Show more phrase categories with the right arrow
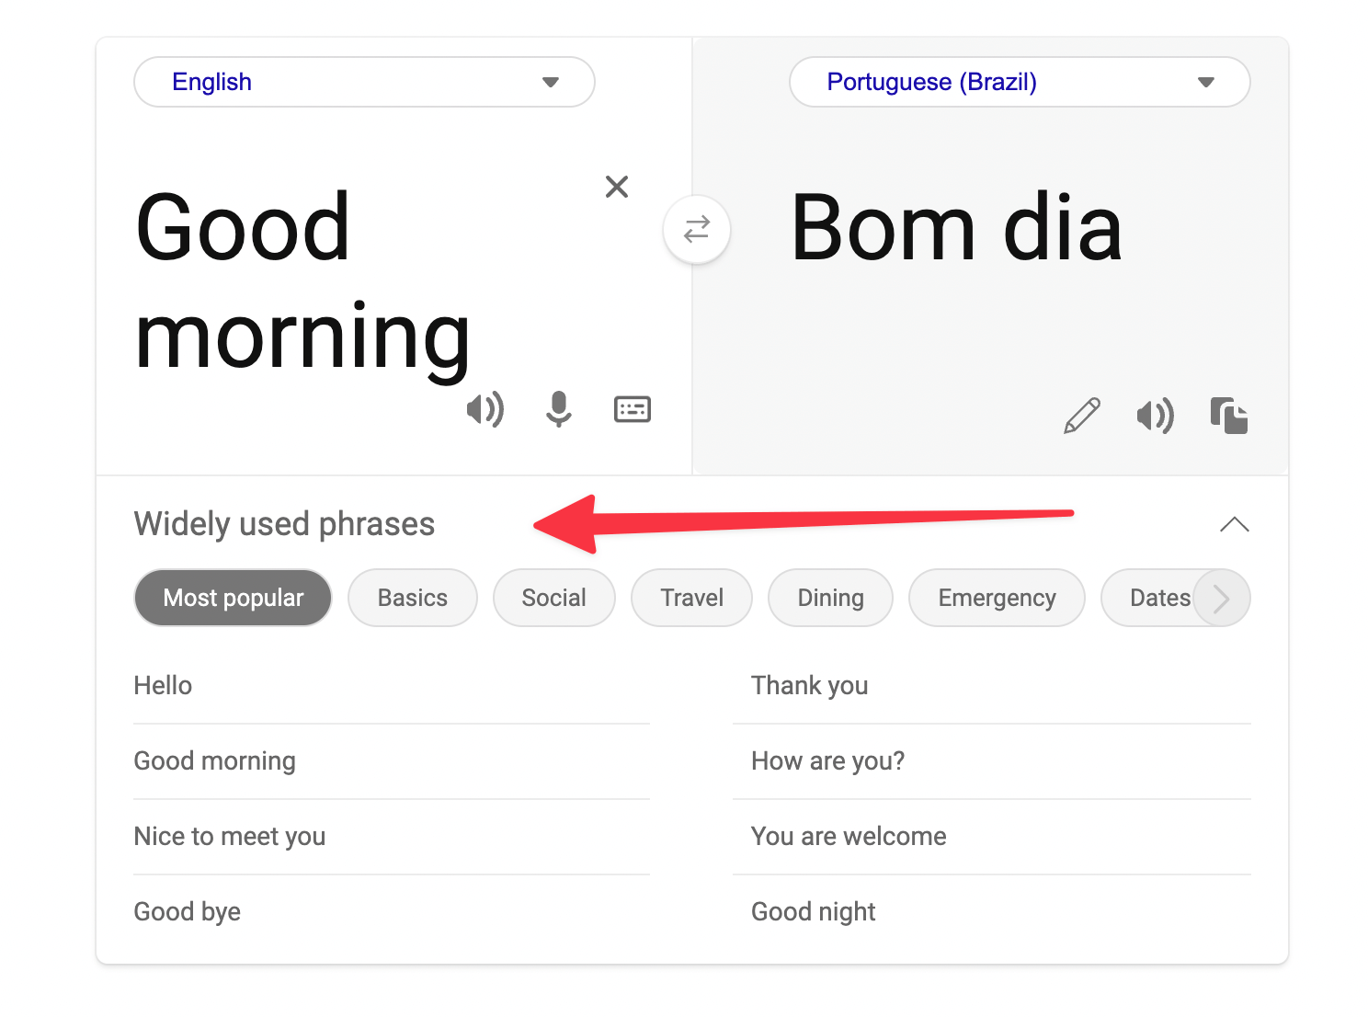The width and height of the screenshot is (1368, 1017). 1222,599
